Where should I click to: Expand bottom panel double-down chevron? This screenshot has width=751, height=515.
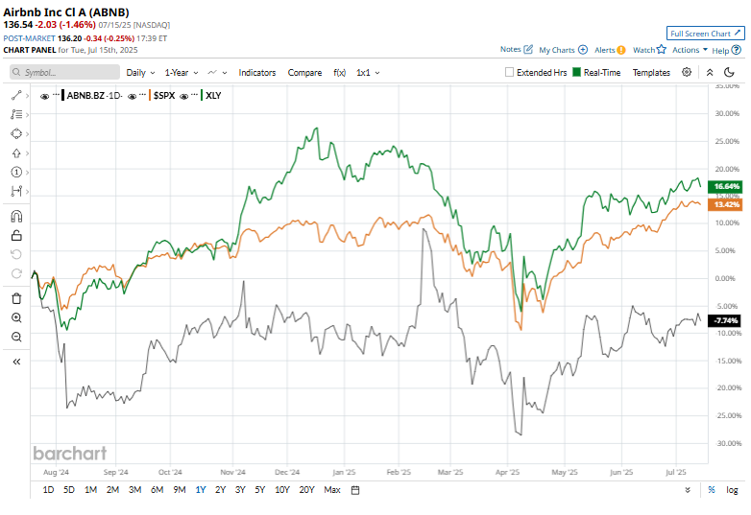coord(688,490)
